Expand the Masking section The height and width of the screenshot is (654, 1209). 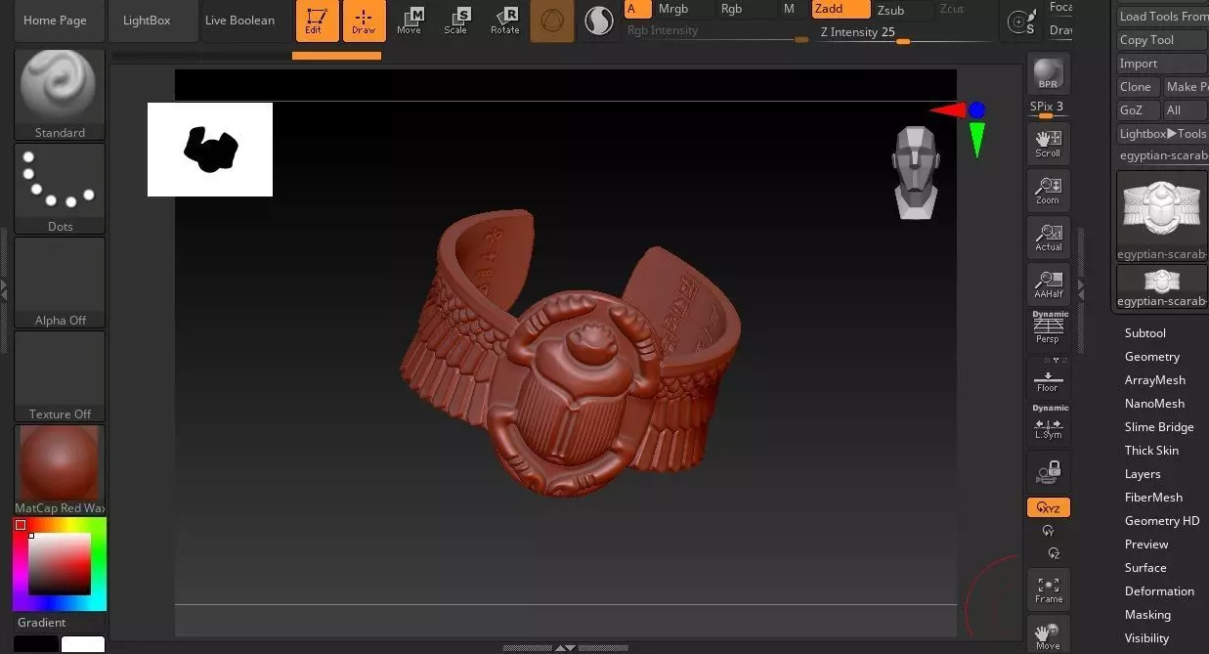(x=1147, y=615)
